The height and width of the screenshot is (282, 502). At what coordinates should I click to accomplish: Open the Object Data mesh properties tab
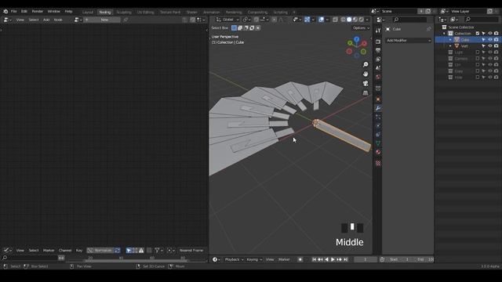[378, 143]
